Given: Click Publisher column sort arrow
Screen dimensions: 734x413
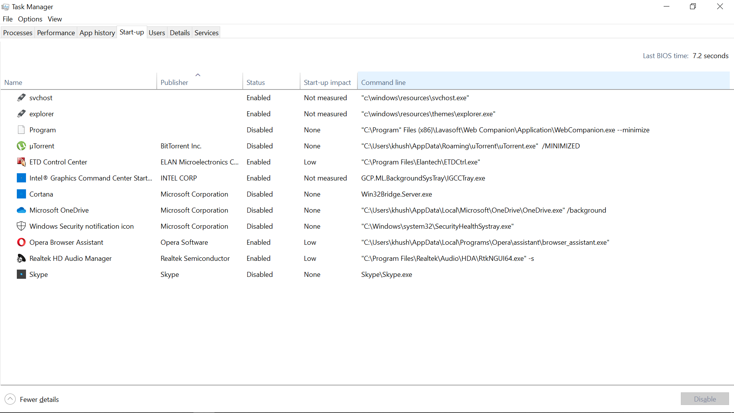Looking at the screenshot, I should [198, 75].
